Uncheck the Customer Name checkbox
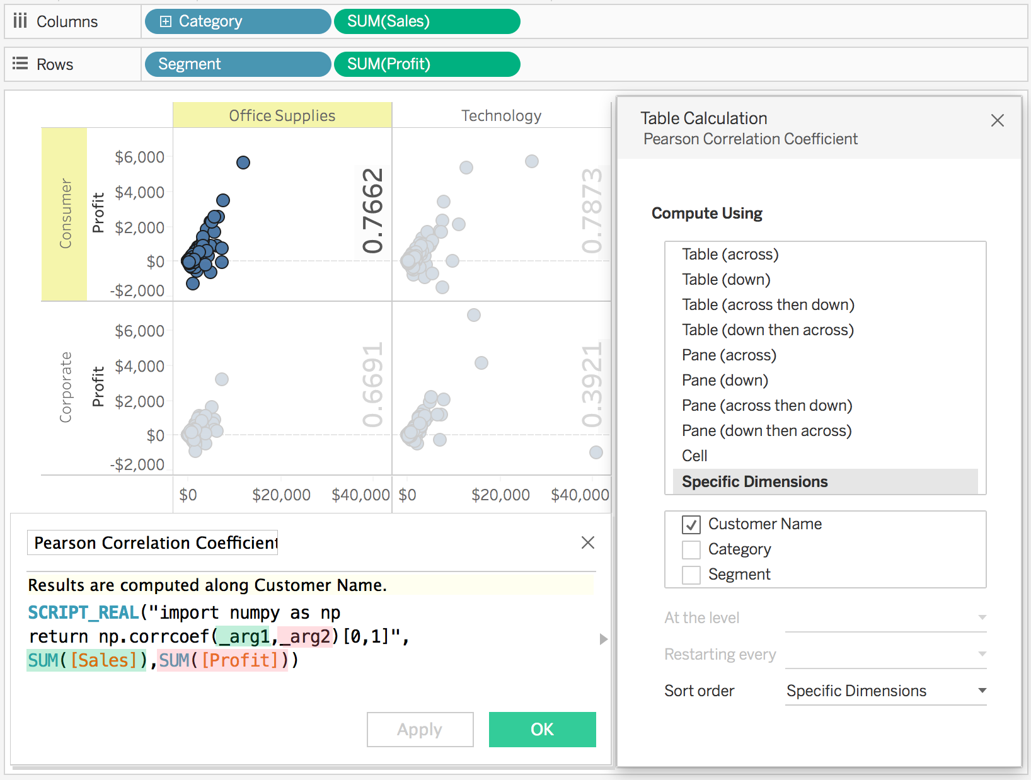1031x780 pixels. pos(691,524)
